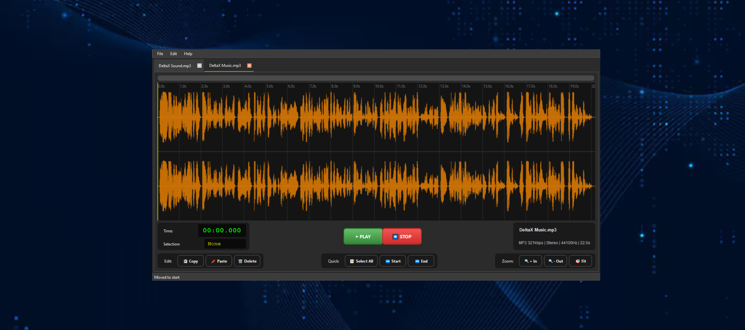The width and height of the screenshot is (745, 330).
Task: Close the DeltaX Sound.mp3 tab
Action: point(199,66)
